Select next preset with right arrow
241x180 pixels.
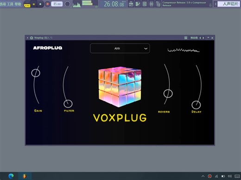tap(203, 38)
